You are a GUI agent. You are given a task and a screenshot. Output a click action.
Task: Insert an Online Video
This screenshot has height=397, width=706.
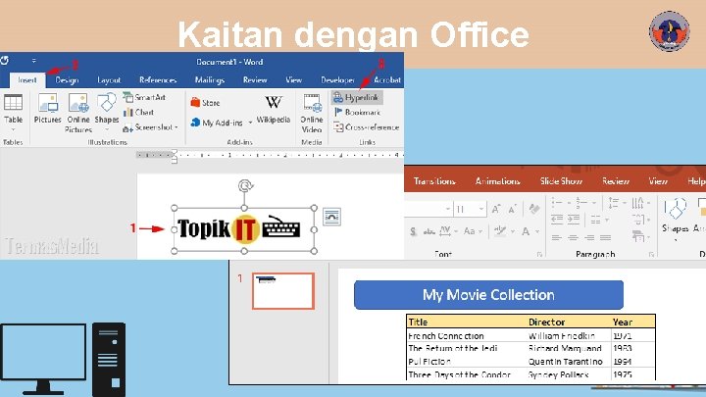coord(312,113)
